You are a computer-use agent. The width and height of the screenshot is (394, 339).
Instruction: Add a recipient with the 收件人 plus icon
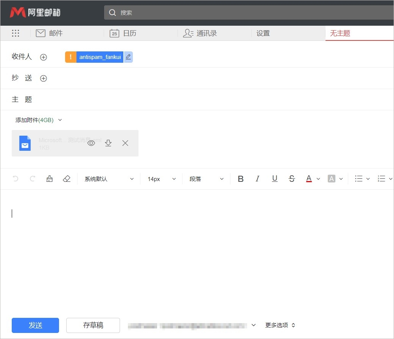tap(43, 57)
